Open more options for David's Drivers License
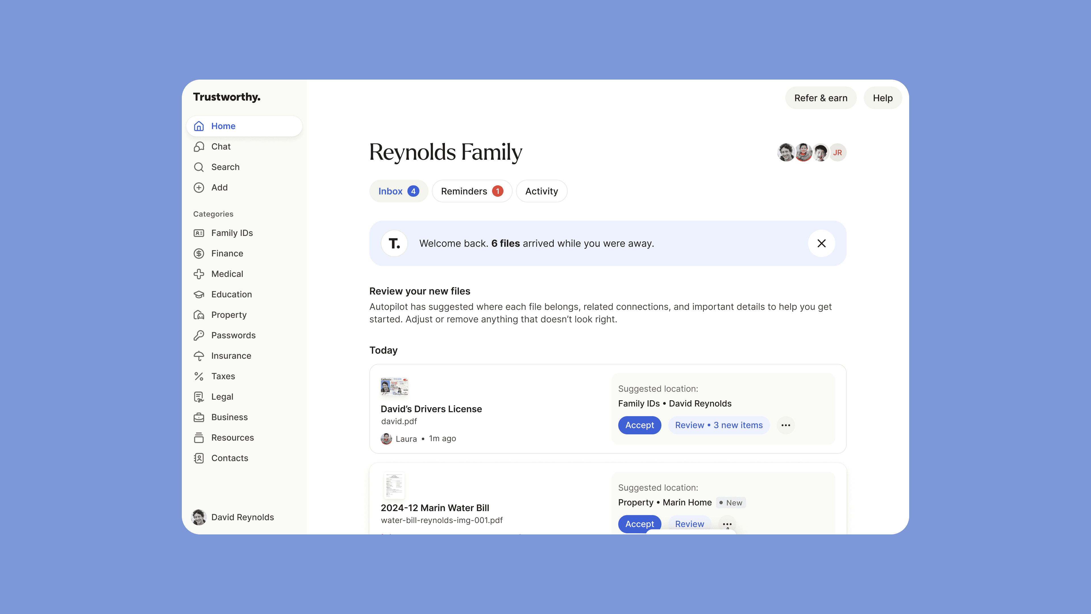The height and width of the screenshot is (614, 1091). point(786,425)
